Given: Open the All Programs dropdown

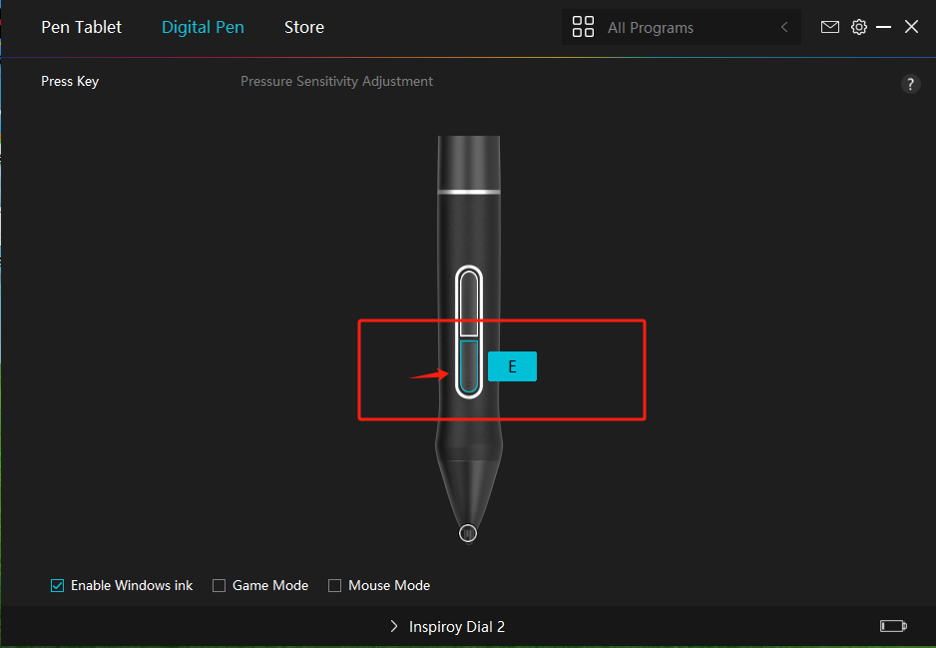Looking at the screenshot, I should [x=682, y=28].
